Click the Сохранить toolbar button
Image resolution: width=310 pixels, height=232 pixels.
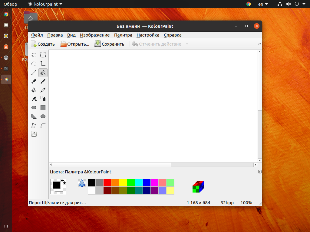coord(109,44)
